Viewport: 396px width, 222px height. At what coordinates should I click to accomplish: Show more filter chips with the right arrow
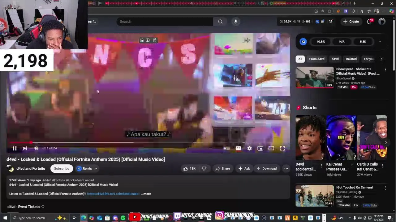click(x=381, y=59)
